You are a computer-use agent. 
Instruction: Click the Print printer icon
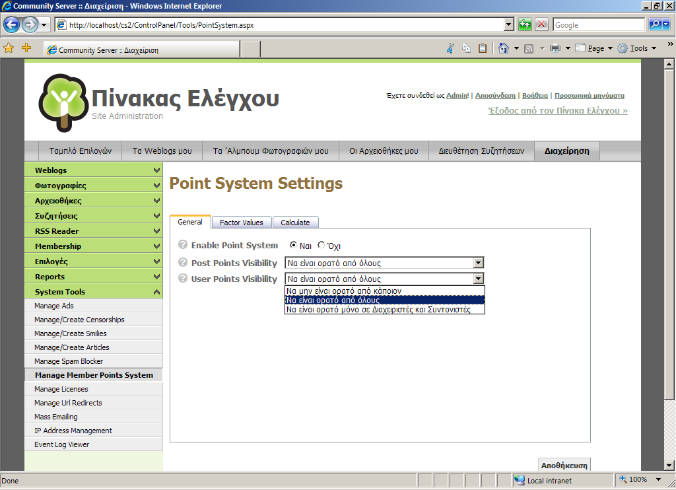[x=555, y=48]
